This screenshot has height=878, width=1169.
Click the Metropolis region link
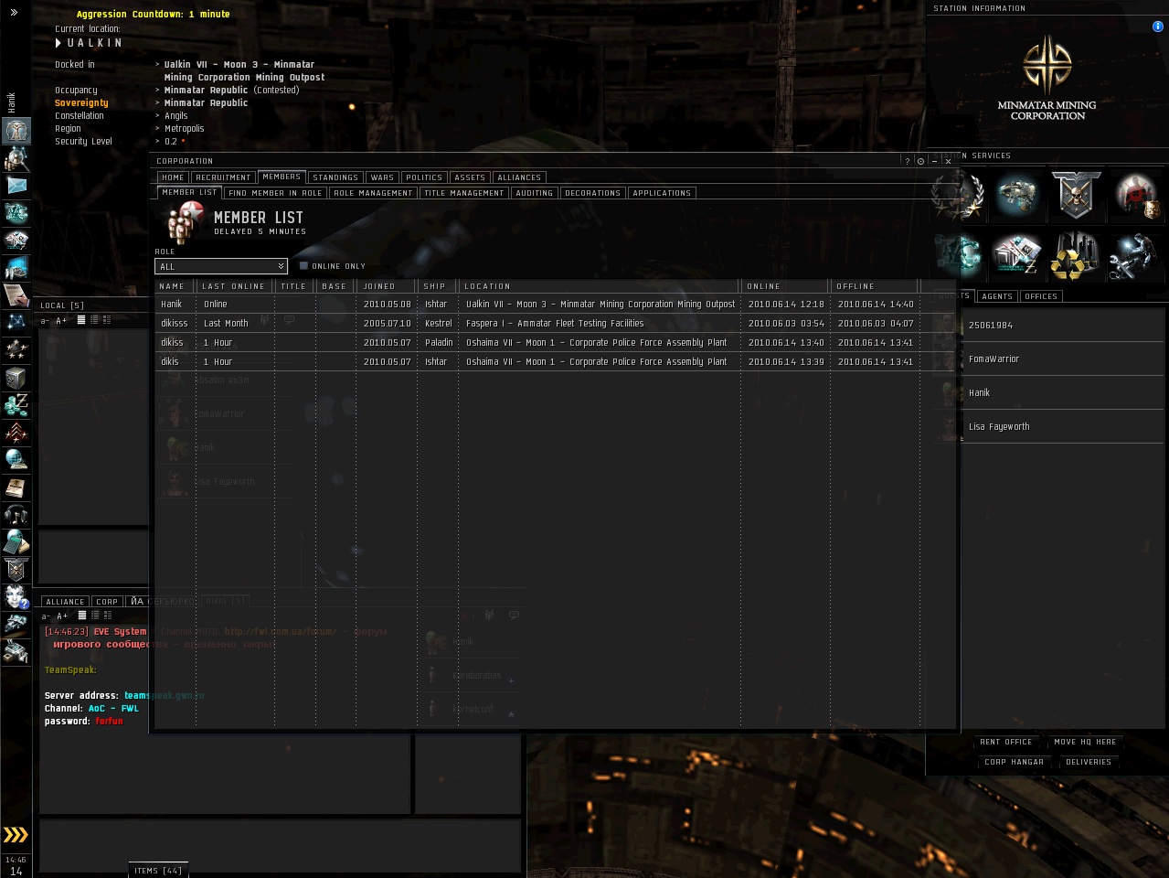(185, 129)
